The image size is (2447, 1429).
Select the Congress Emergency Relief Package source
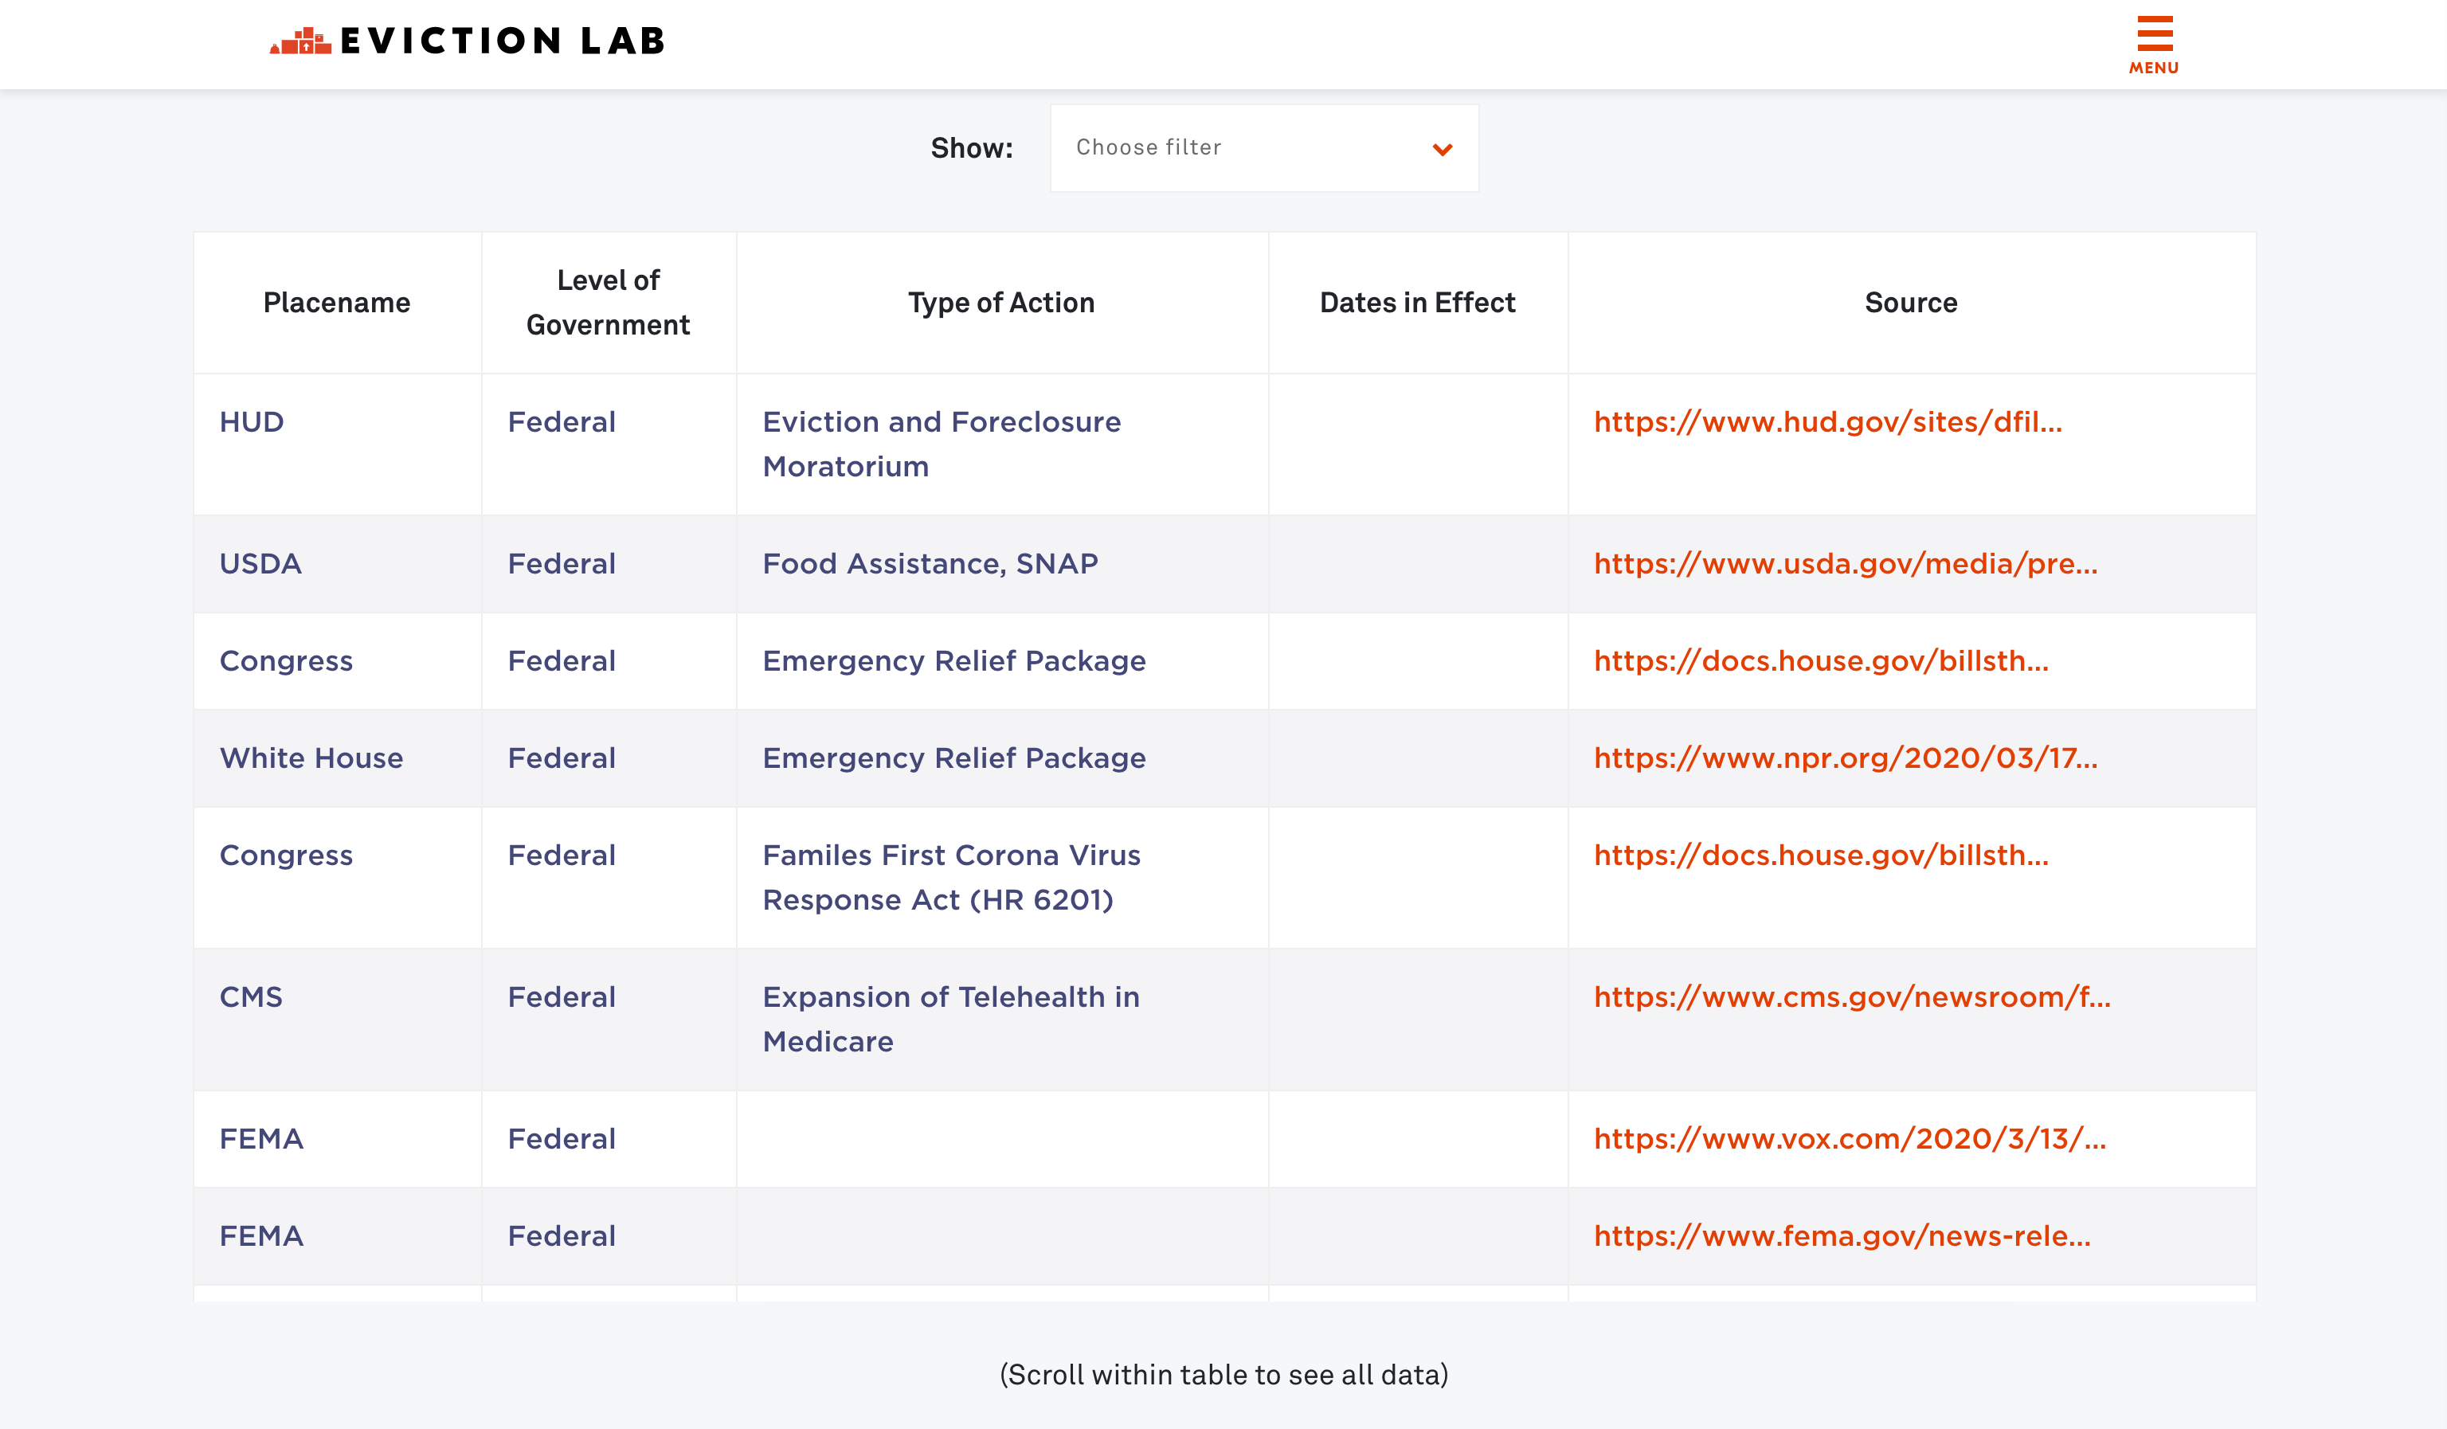[x=1821, y=662]
